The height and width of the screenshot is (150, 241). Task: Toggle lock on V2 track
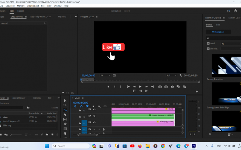pyautogui.click(x=80, y=117)
